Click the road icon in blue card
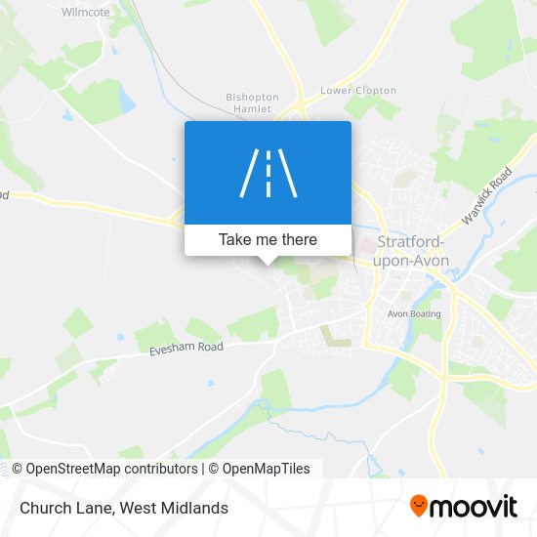The width and height of the screenshot is (537, 537). tap(268, 173)
